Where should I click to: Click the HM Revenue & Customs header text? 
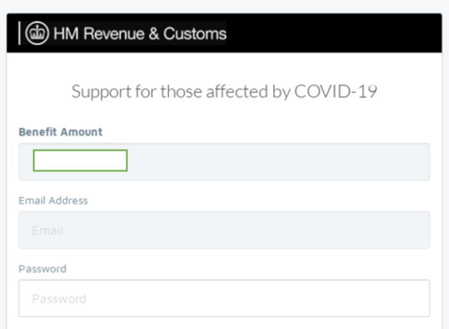coord(140,34)
